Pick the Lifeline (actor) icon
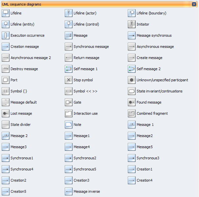199x197 pixels. (x=69, y=13)
